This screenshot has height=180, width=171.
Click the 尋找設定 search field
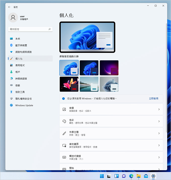point(30,29)
